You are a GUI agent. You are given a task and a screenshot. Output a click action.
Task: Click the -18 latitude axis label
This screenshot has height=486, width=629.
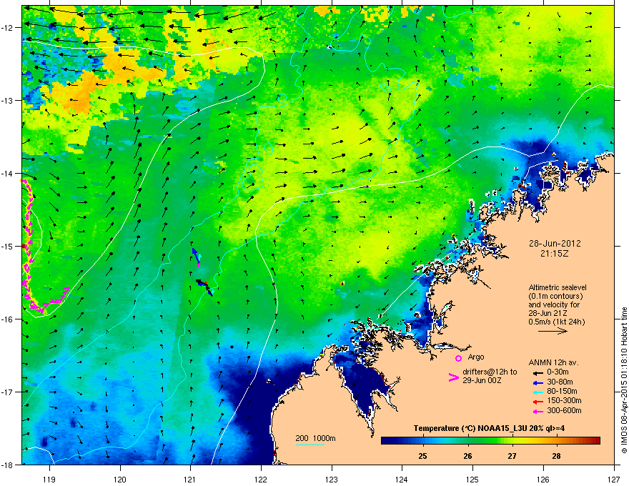(7, 465)
